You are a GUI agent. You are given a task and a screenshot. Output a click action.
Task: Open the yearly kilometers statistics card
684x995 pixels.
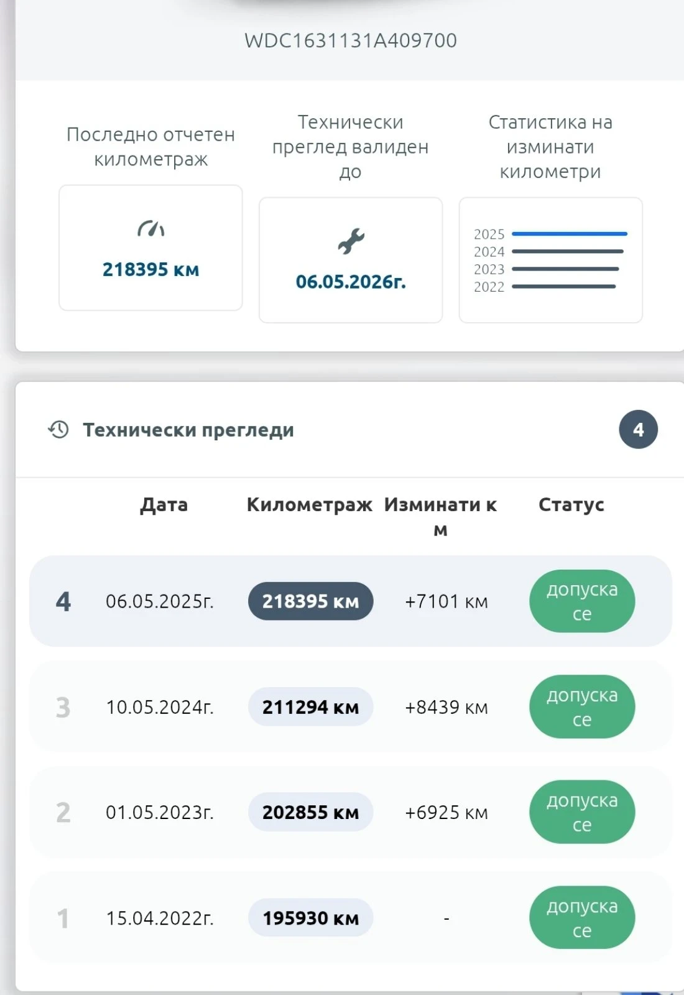550,260
